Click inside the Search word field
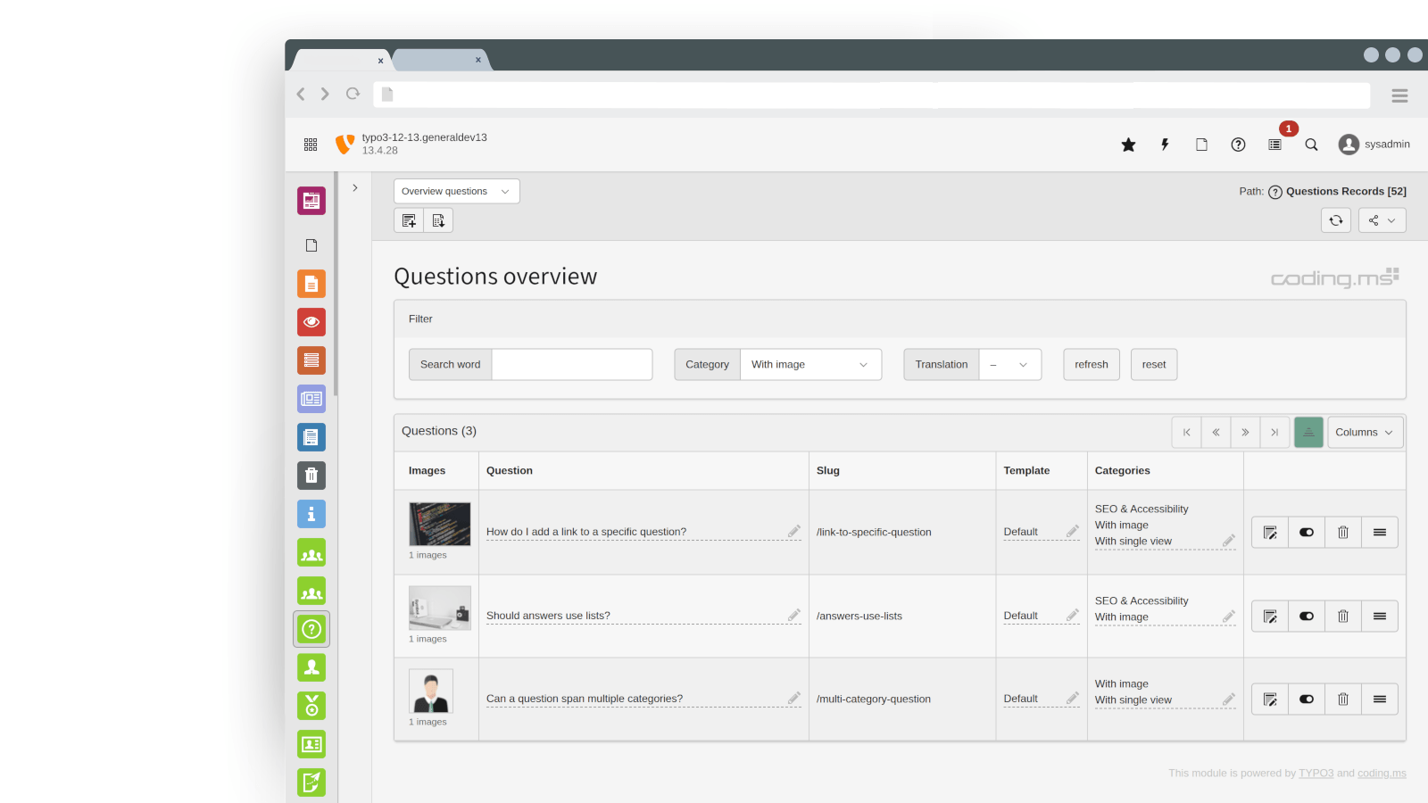1428x803 pixels. 571,365
